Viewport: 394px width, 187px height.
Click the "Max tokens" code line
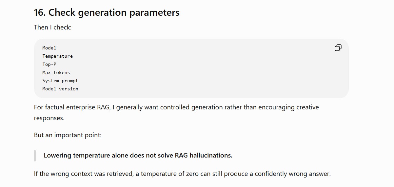pos(56,72)
